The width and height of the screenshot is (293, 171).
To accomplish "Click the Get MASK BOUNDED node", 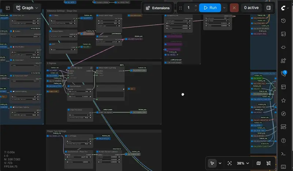I will coord(260,29).
